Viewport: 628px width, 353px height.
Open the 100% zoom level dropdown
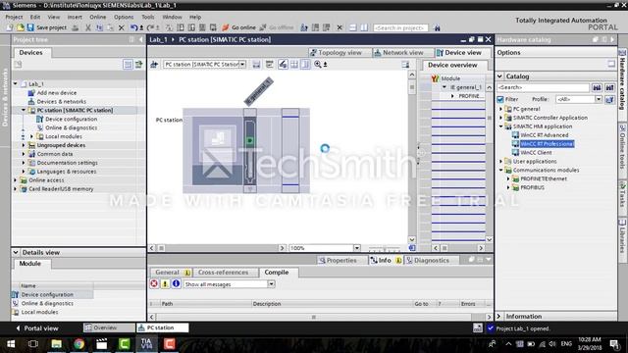(356, 248)
